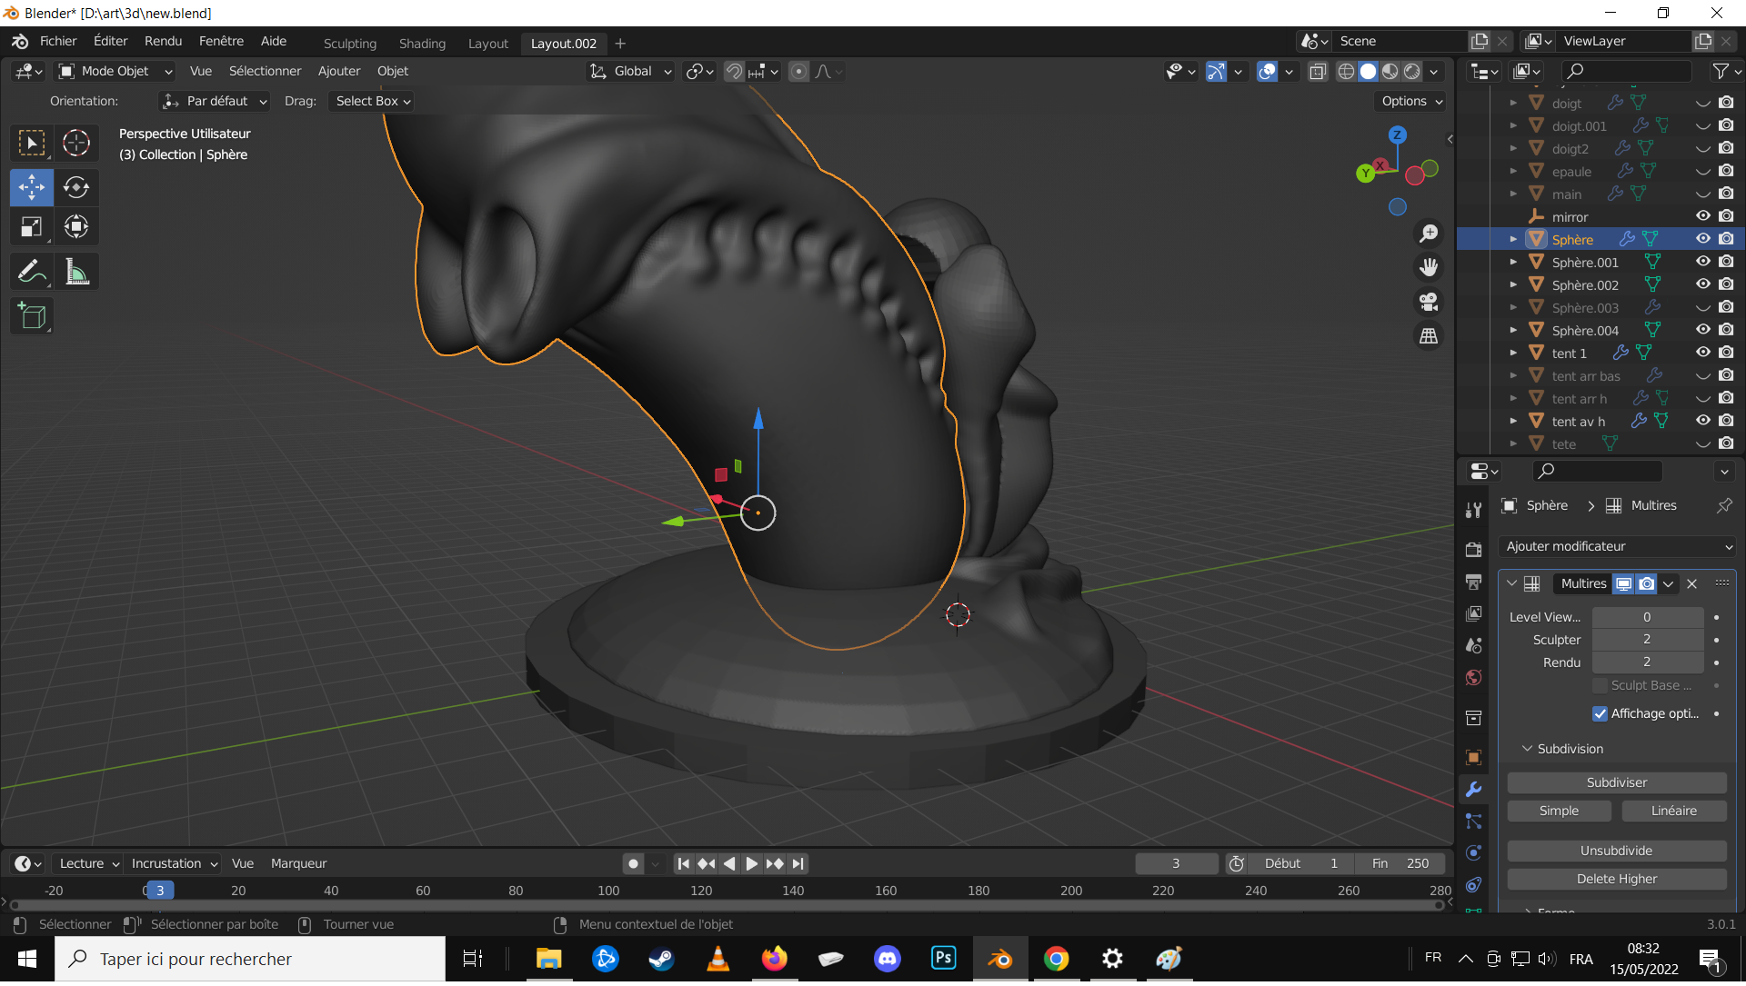Viewport: 1746px width, 986px height.
Task: Select the Rotate tool
Action: click(x=76, y=187)
